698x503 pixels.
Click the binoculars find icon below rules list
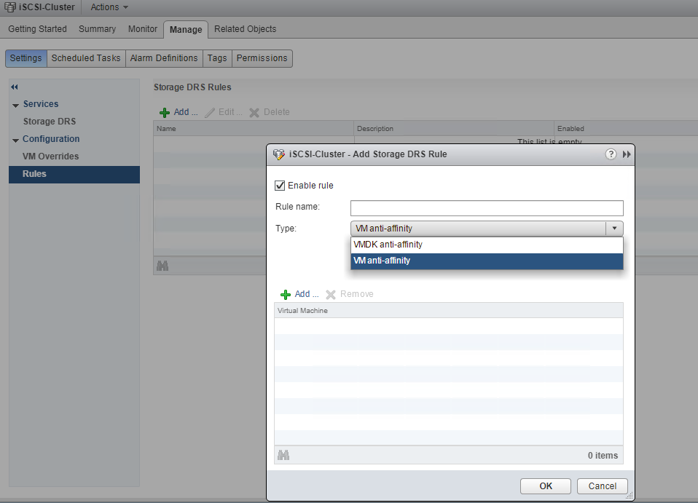pos(162,266)
